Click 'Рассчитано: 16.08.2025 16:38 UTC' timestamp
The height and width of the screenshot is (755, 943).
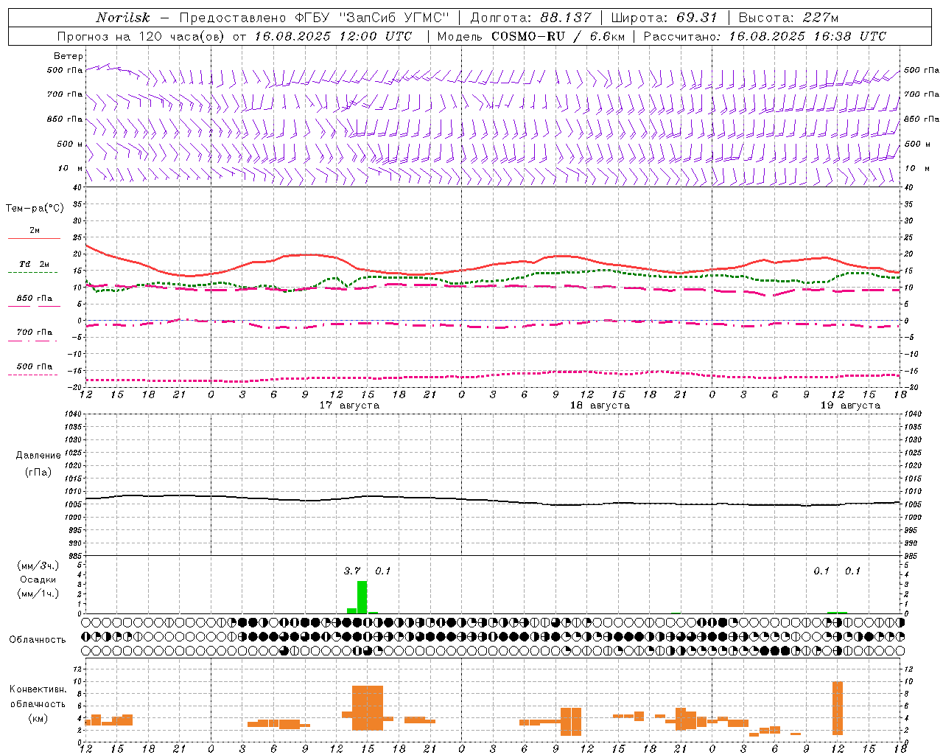pyautogui.click(x=765, y=36)
